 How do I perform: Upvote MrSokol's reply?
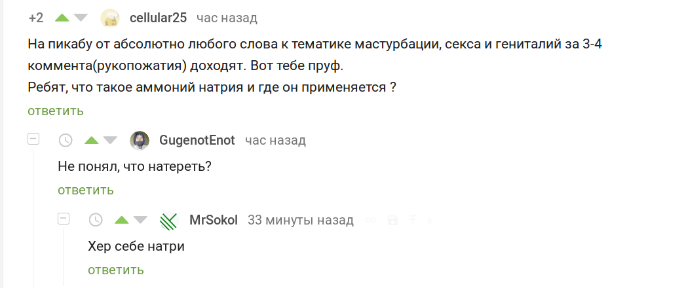click(122, 220)
